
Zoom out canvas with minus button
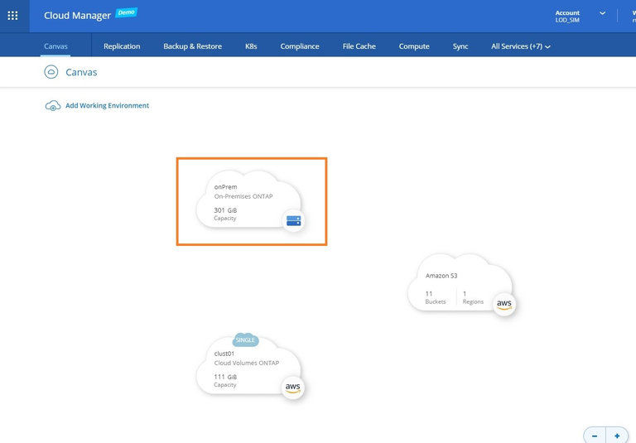595,436
